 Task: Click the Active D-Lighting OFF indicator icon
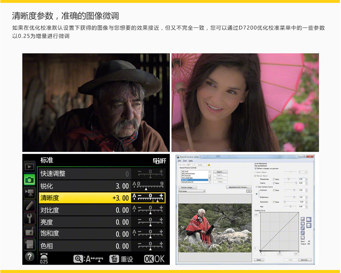(160, 161)
